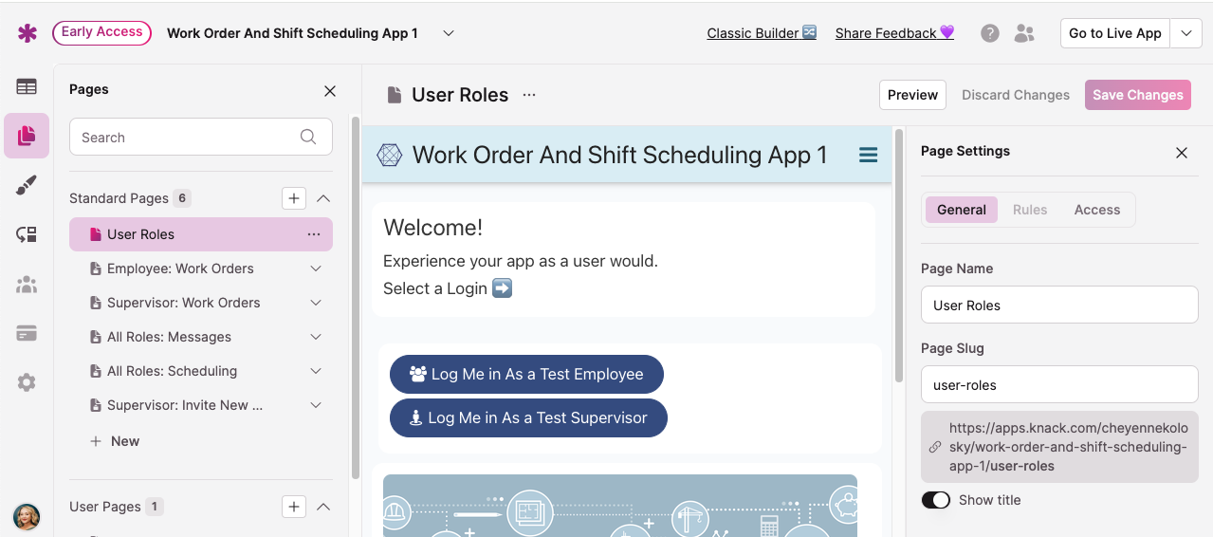Switch to the Access tab
1213x537 pixels.
pyautogui.click(x=1096, y=210)
